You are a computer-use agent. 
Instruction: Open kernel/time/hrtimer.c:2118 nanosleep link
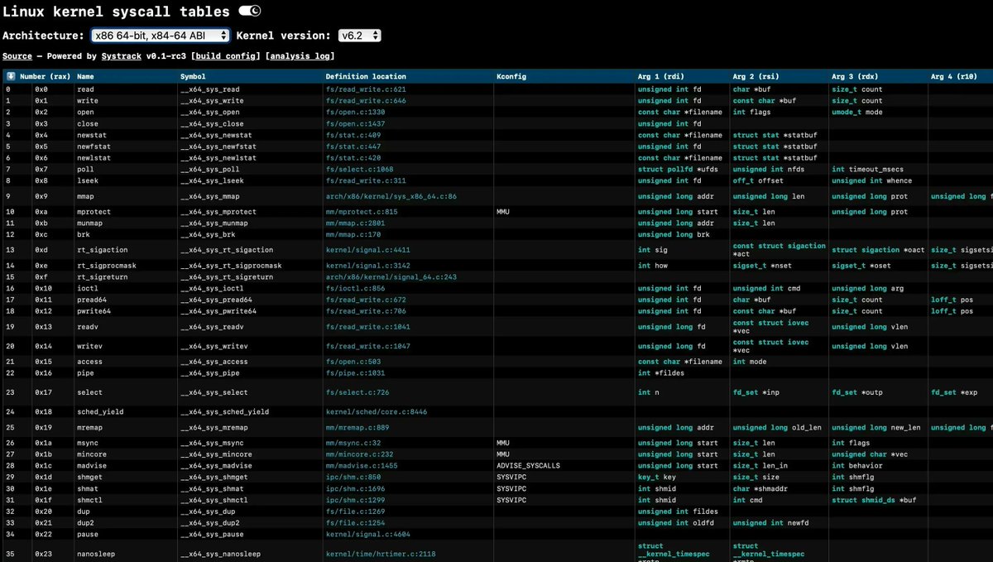pyautogui.click(x=381, y=554)
